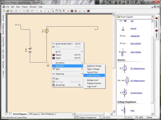Select Pan in context menu
The width and height of the screenshot is (161, 120).
click(68, 79)
